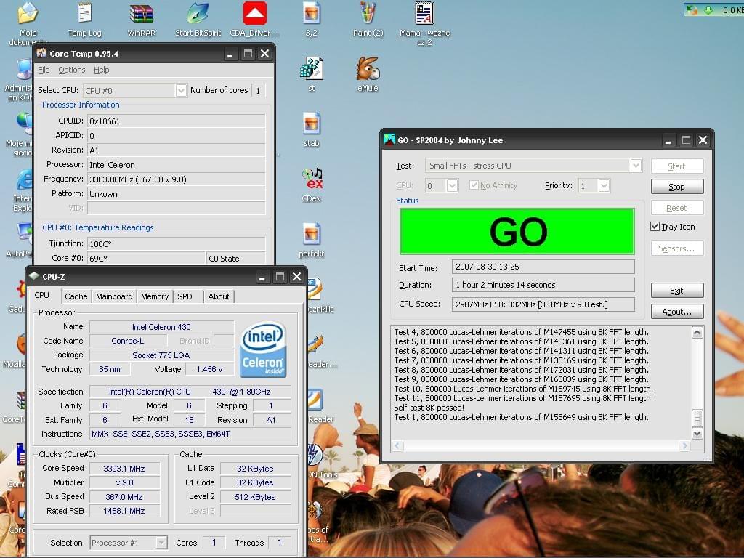Open the Temp Log desktop file
Image resolution: width=744 pixels, height=558 pixels.
coord(84,15)
